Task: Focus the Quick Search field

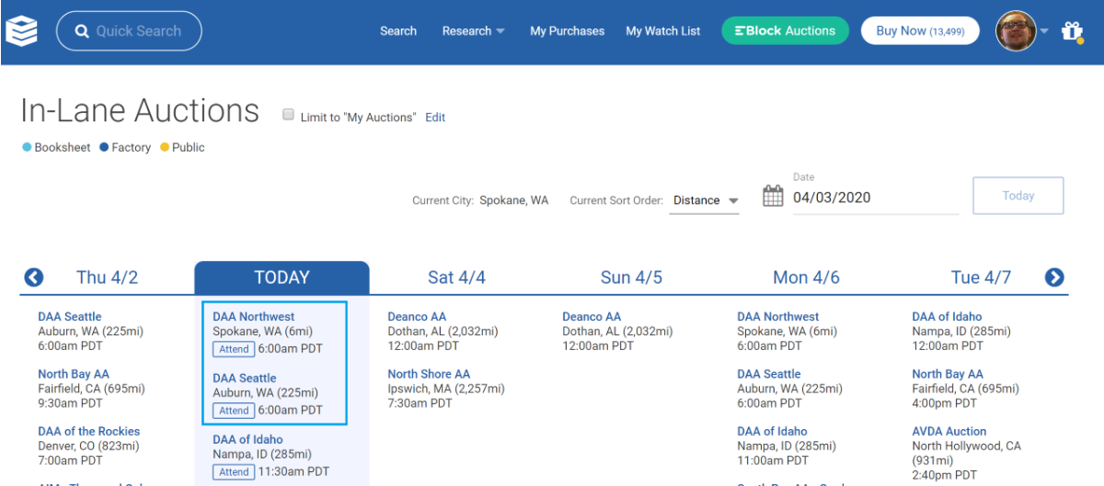Action: (129, 31)
